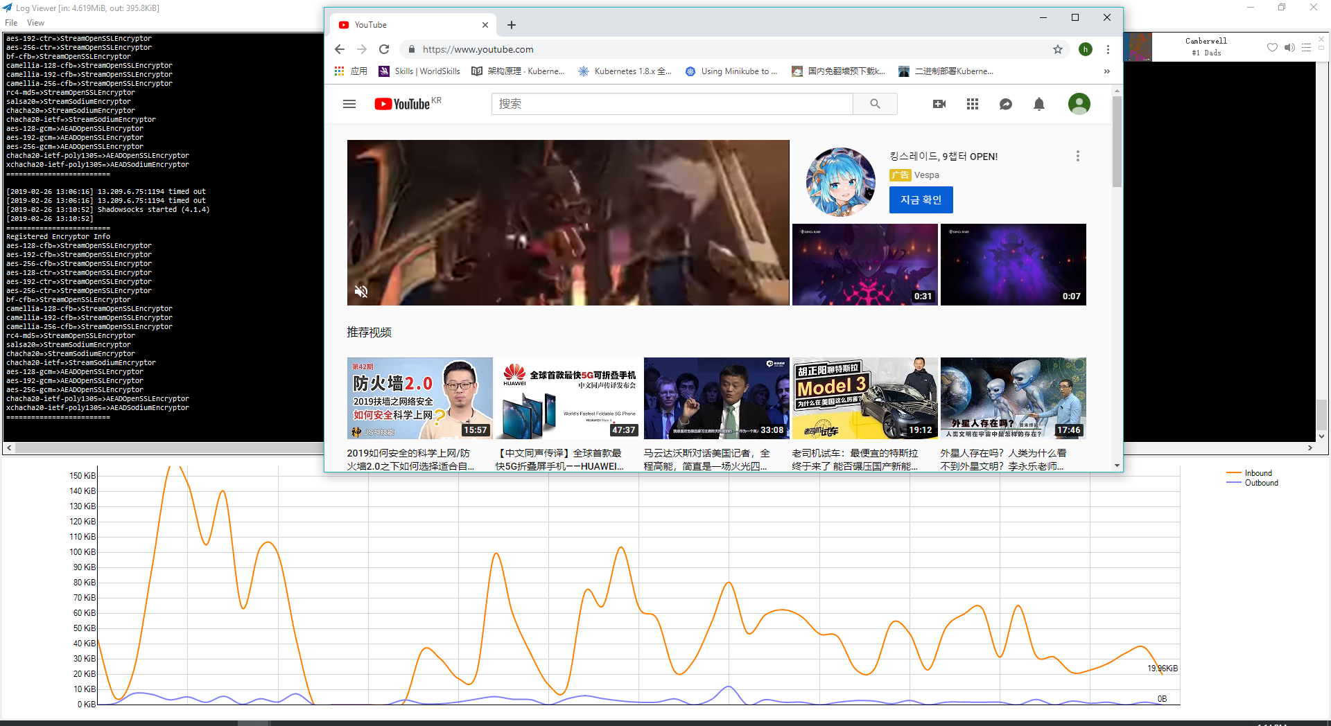Screen dimensions: 1331x726
Task: Open 2019如何安全的科学上网 video title
Action: [x=411, y=459]
